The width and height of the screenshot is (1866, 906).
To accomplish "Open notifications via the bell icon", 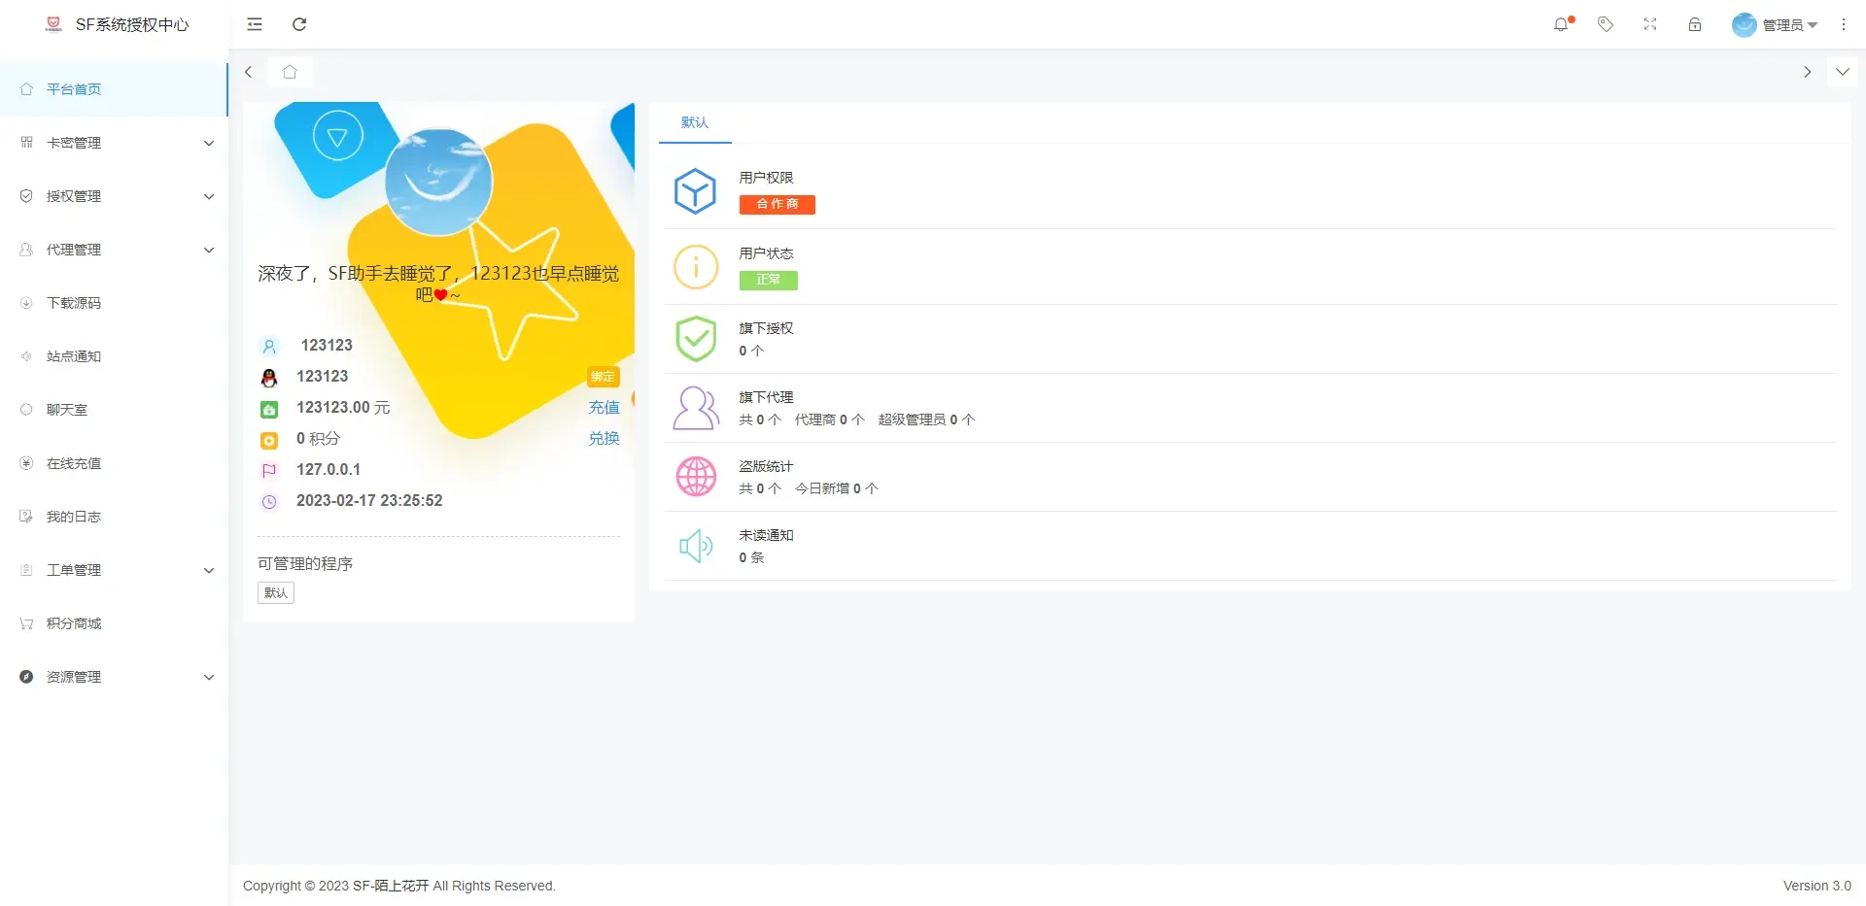I will tap(1561, 24).
